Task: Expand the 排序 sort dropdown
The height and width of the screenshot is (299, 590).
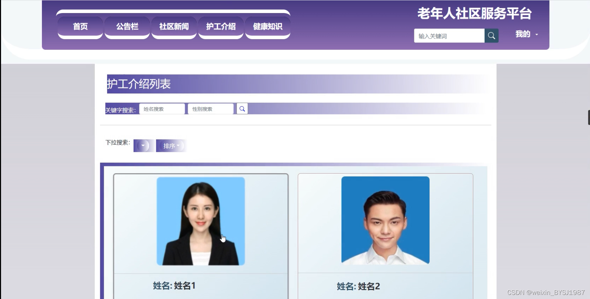Action: coord(171,146)
